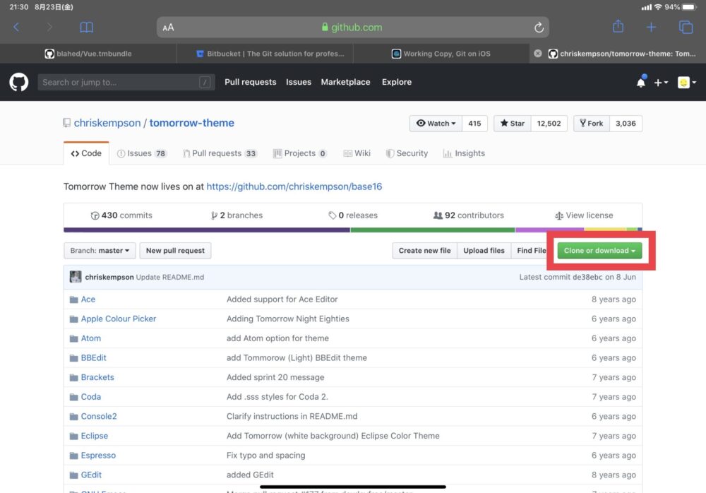
Task: Click the Ace folder icon
Action: 74,299
